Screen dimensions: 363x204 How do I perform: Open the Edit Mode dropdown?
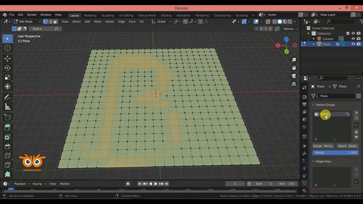(x=27, y=22)
